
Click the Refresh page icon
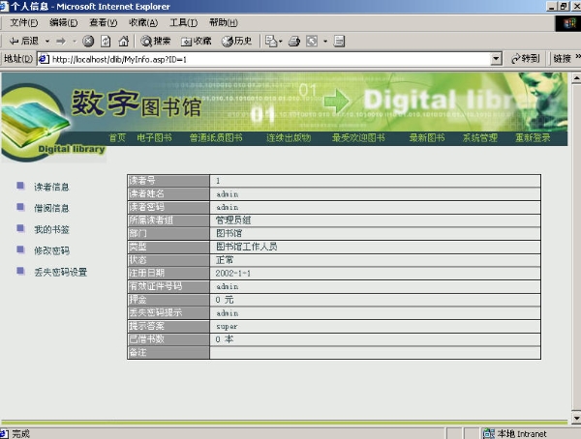coord(106,41)
